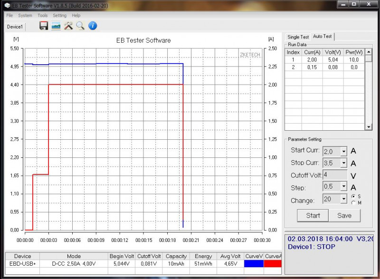Click the blue CurveV color swatch
380x279 pixels.
pos(254,263)
